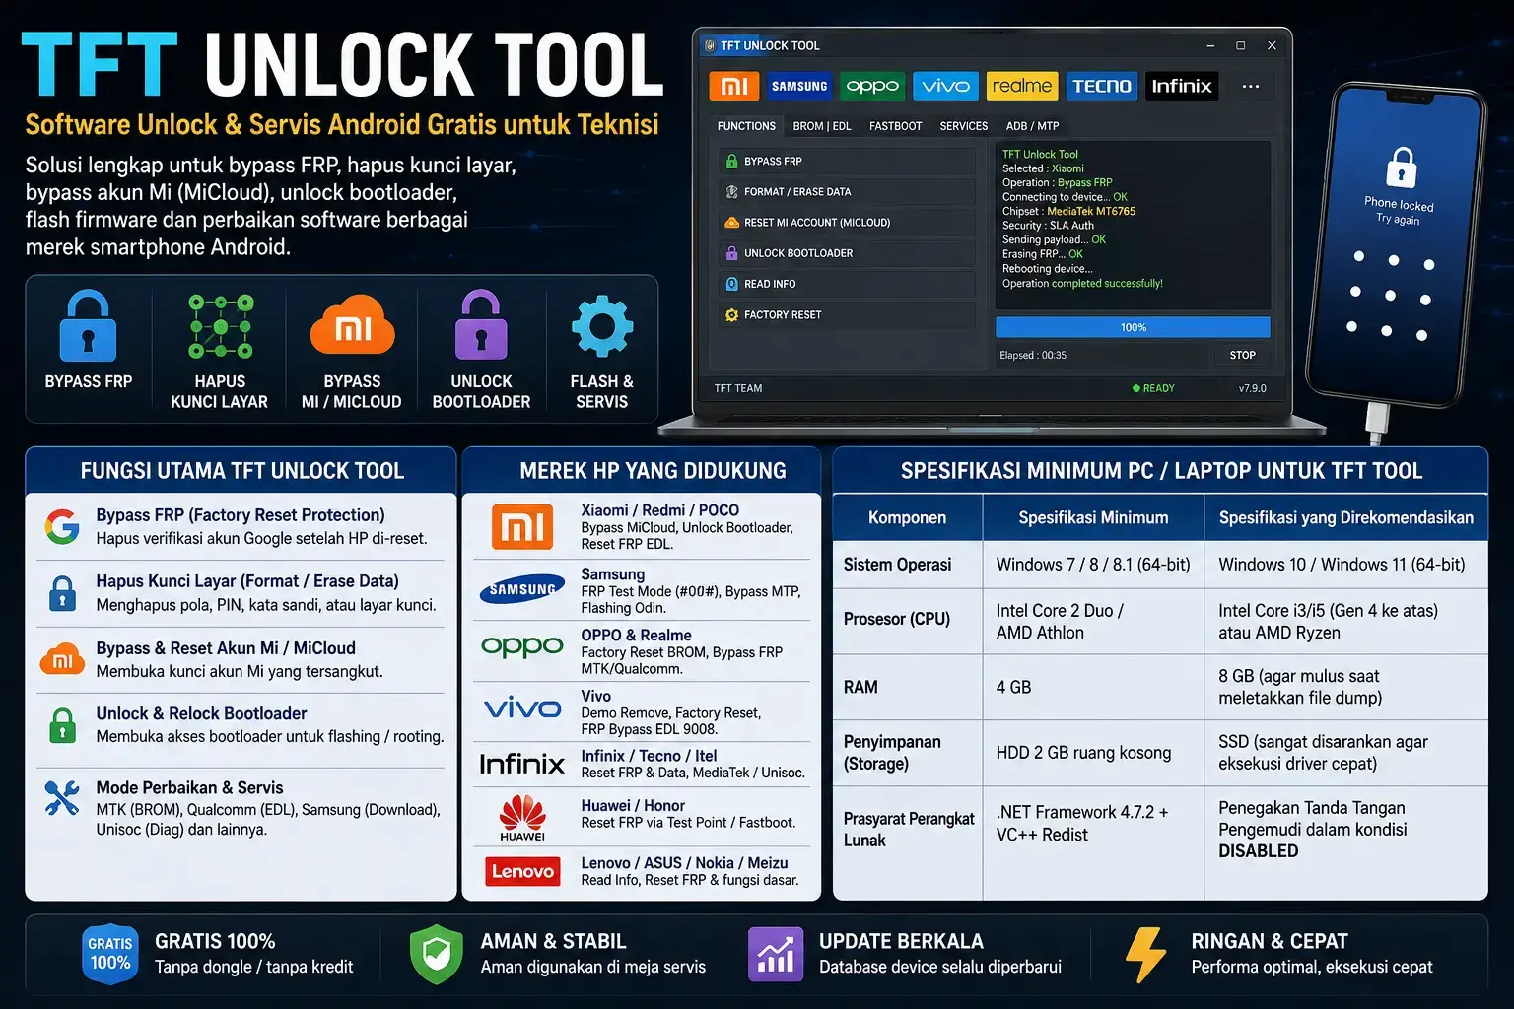Click the blue padlock icon above BYPASS FRP

[x=88, y=325]
